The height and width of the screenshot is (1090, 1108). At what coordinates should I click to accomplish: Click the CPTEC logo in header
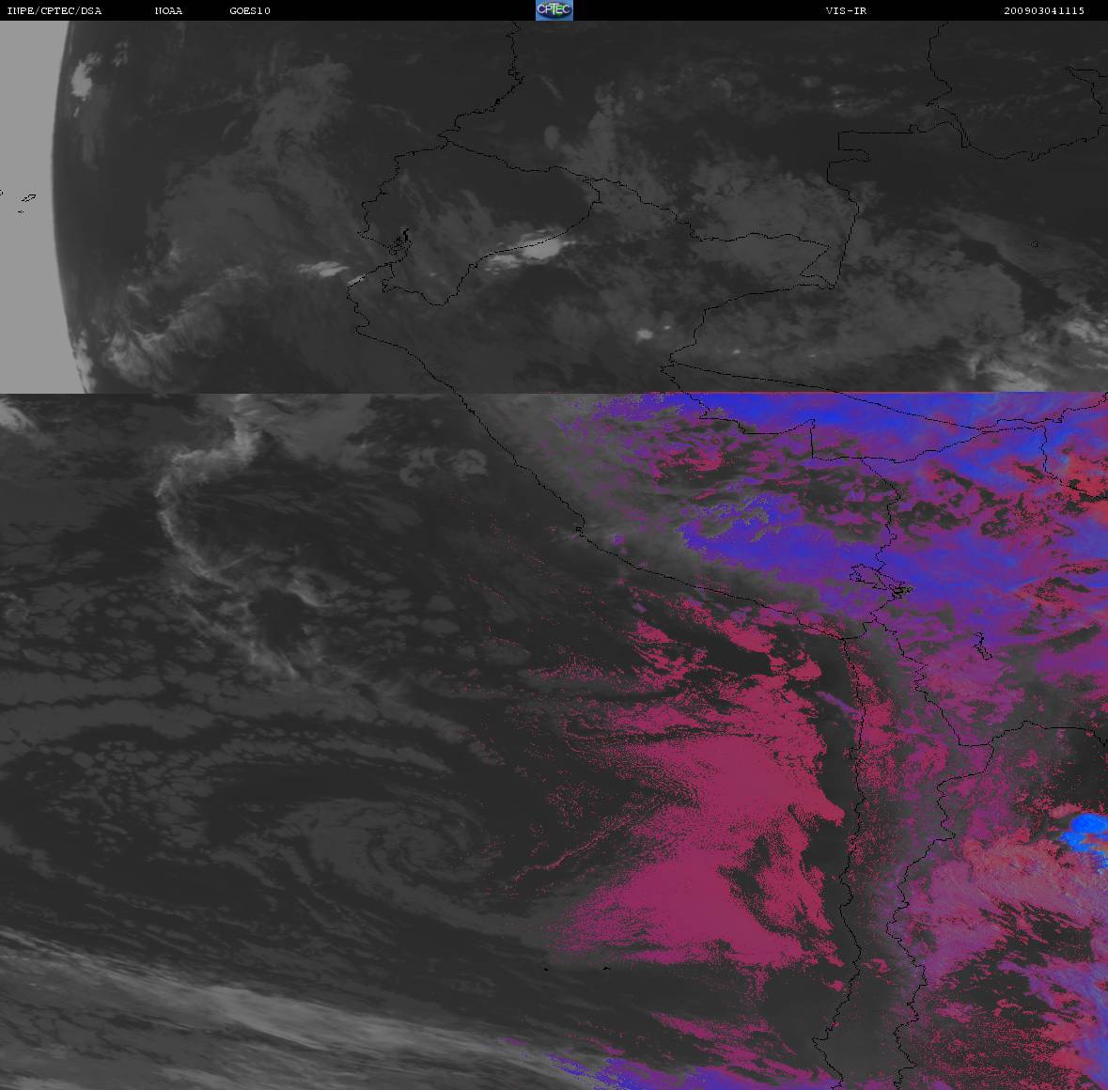[554, 10]
